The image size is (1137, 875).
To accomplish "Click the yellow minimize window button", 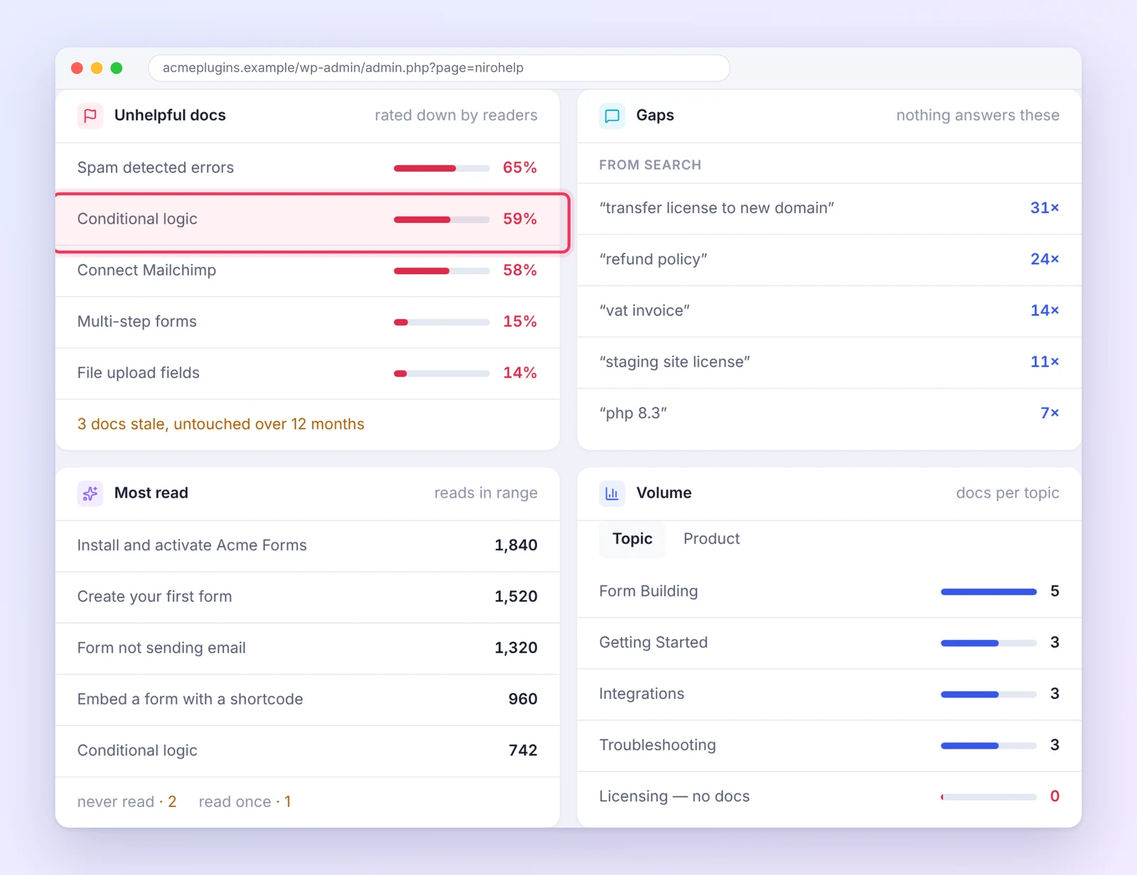I will point(97,68).
